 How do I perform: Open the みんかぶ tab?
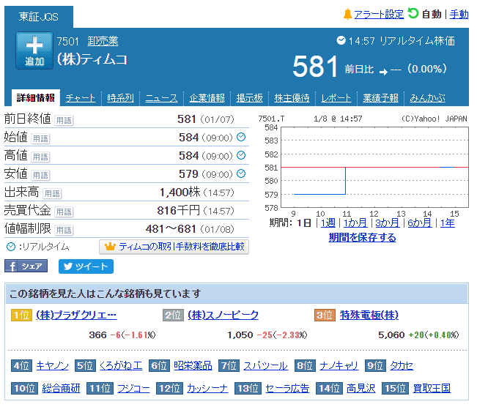427,98
